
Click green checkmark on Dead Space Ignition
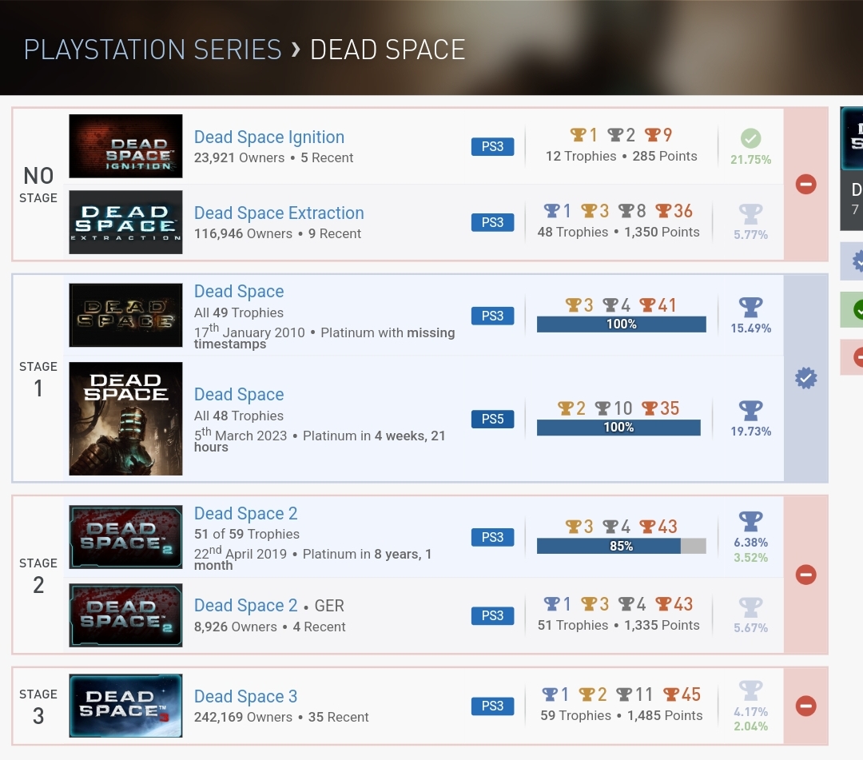coord(750,138)
